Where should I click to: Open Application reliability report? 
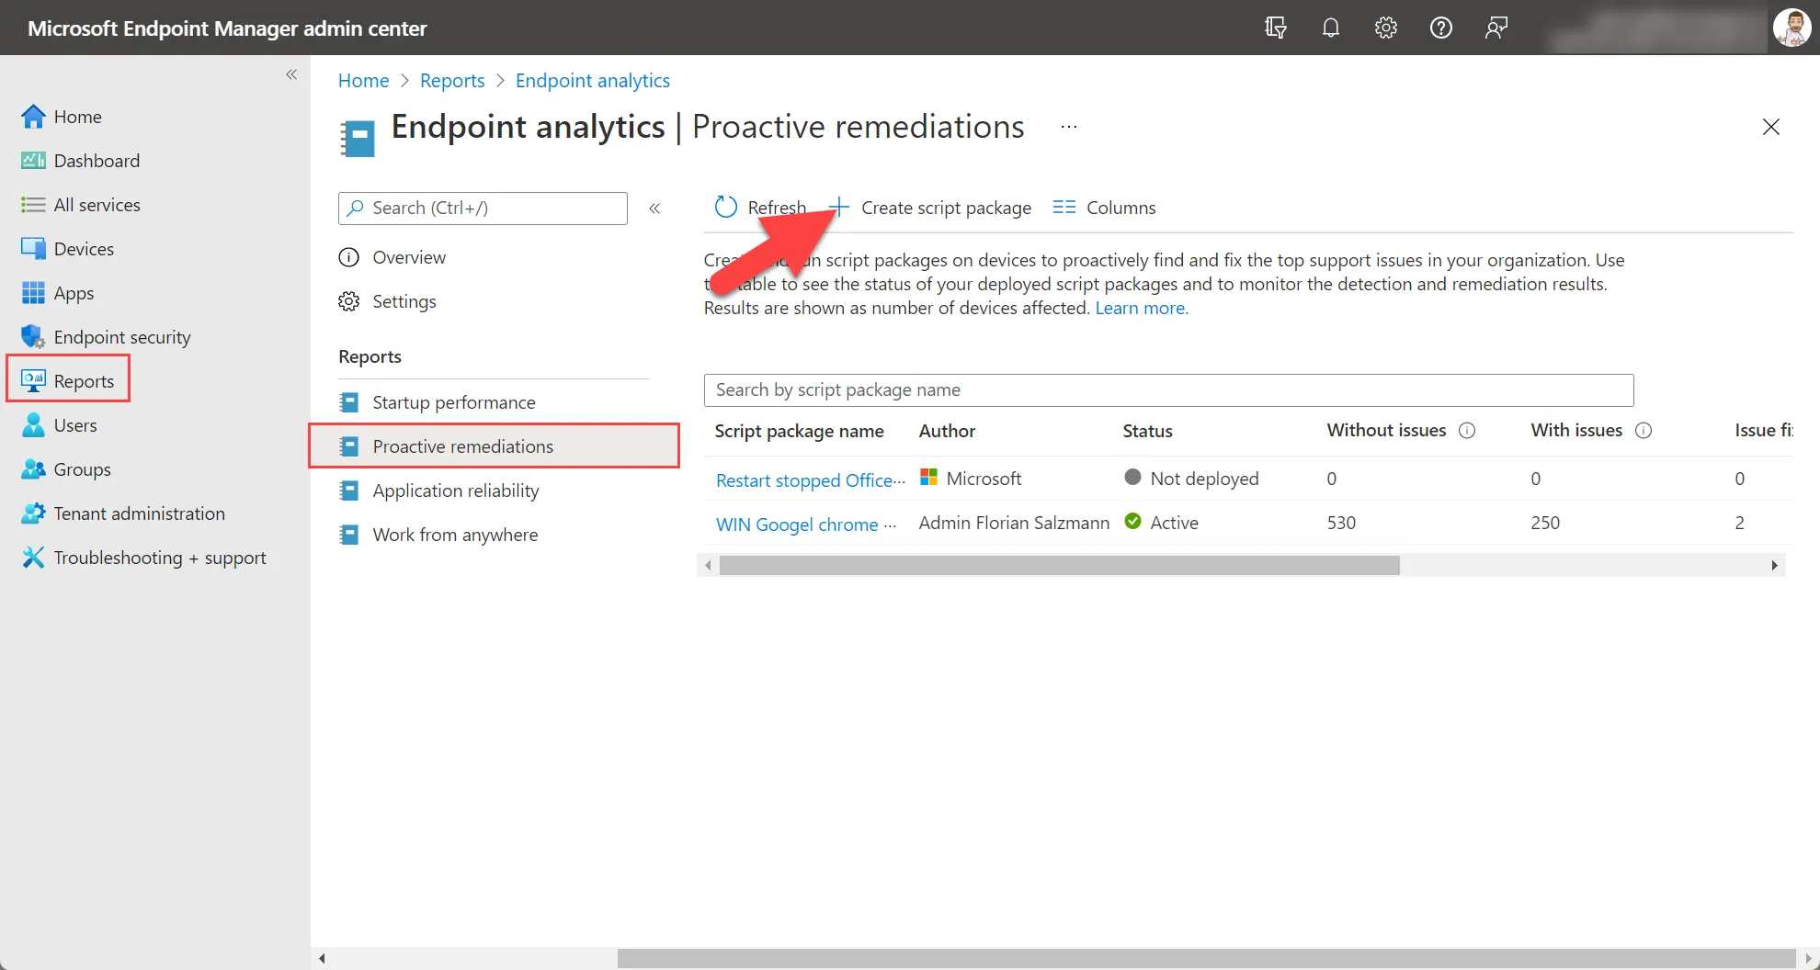(455, 491)
